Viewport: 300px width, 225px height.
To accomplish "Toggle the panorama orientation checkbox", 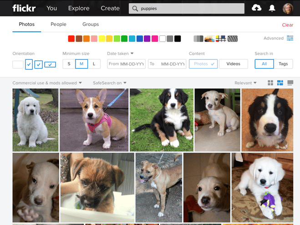I will (50, 64).
